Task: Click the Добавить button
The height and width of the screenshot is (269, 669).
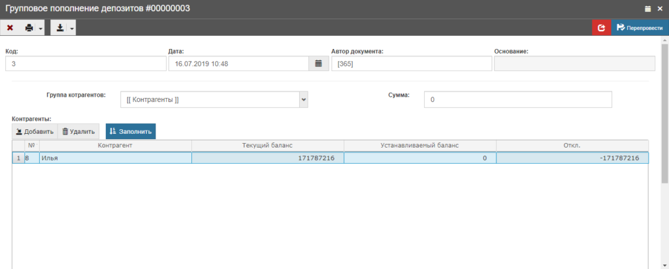Action: 35,131
